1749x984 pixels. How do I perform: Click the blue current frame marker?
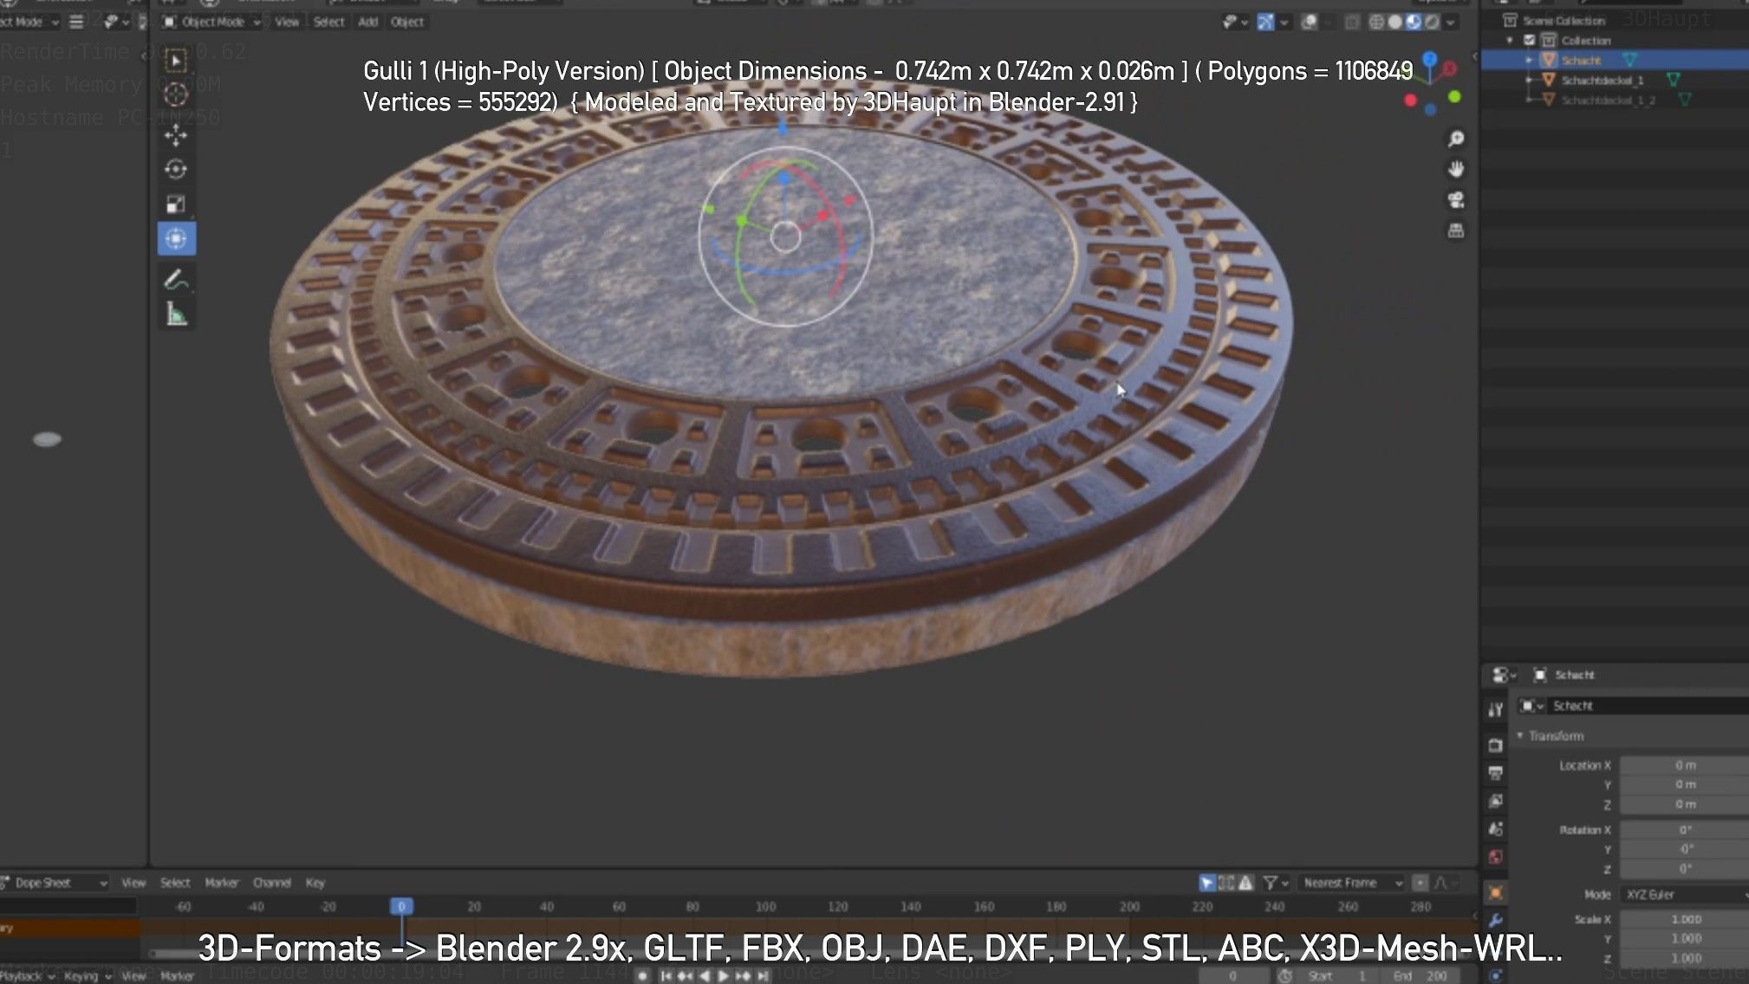point(401,906)
